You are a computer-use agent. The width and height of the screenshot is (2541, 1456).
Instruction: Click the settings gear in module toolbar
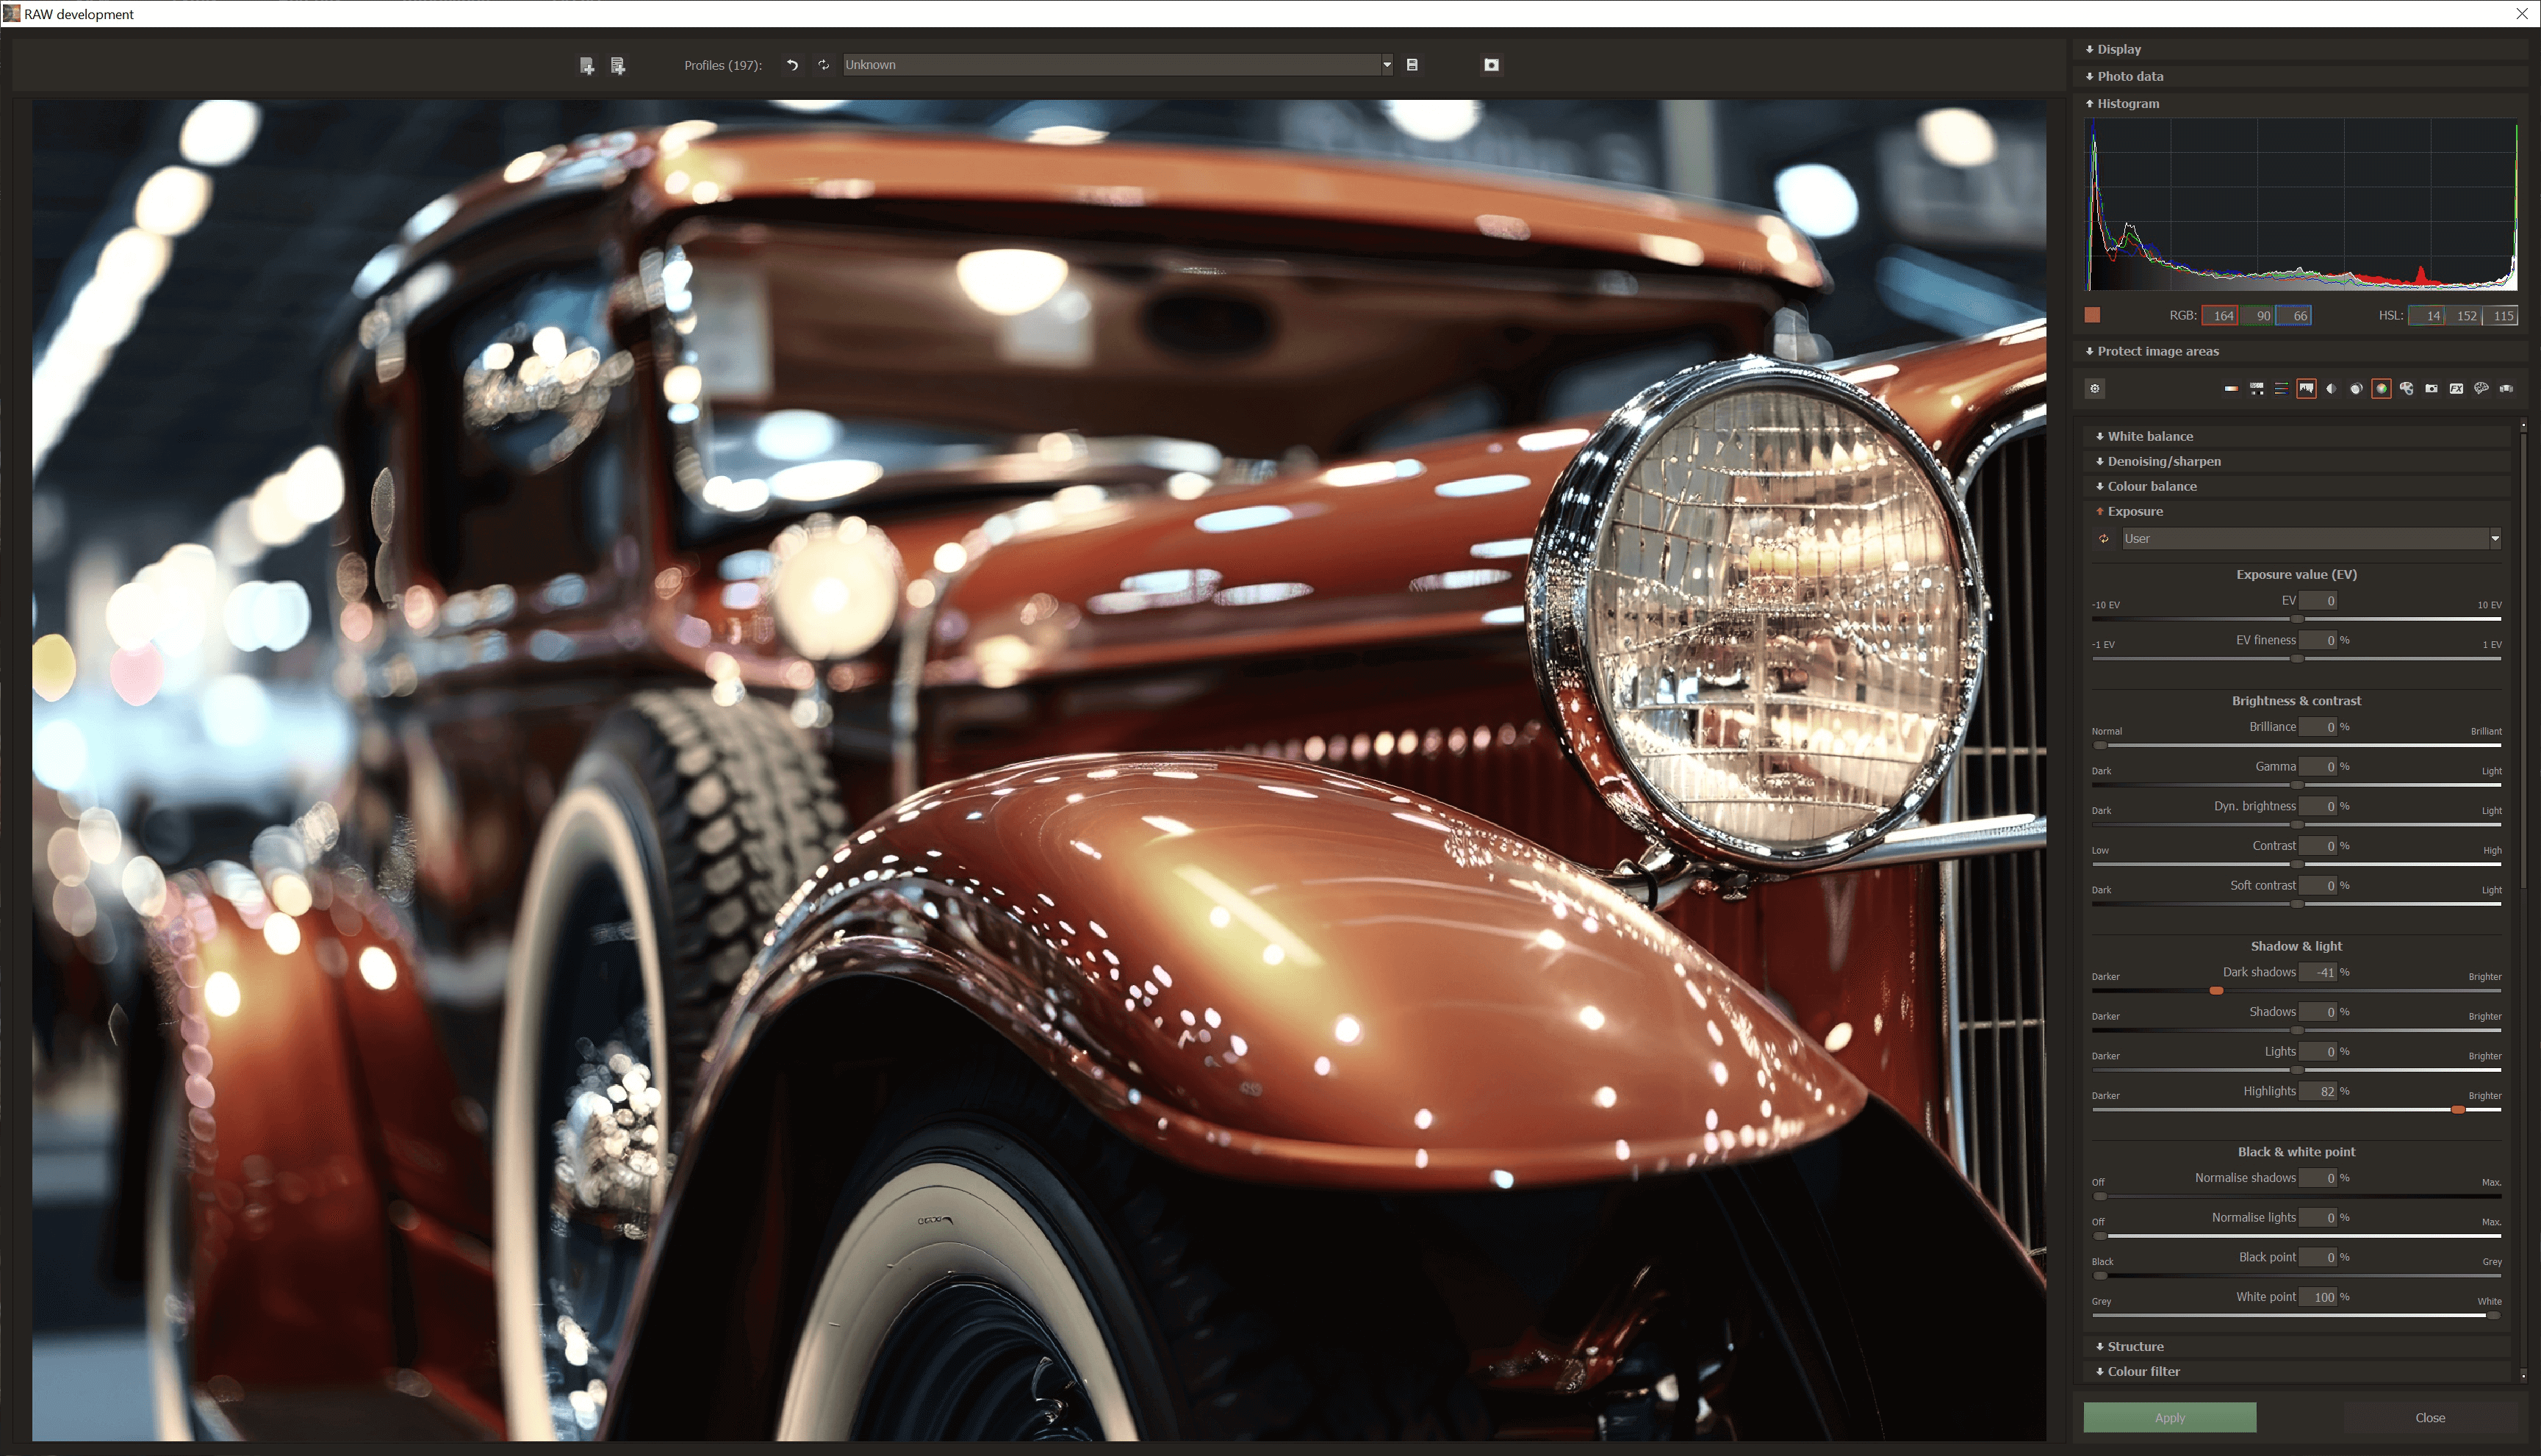click(x=2095, y=389)
